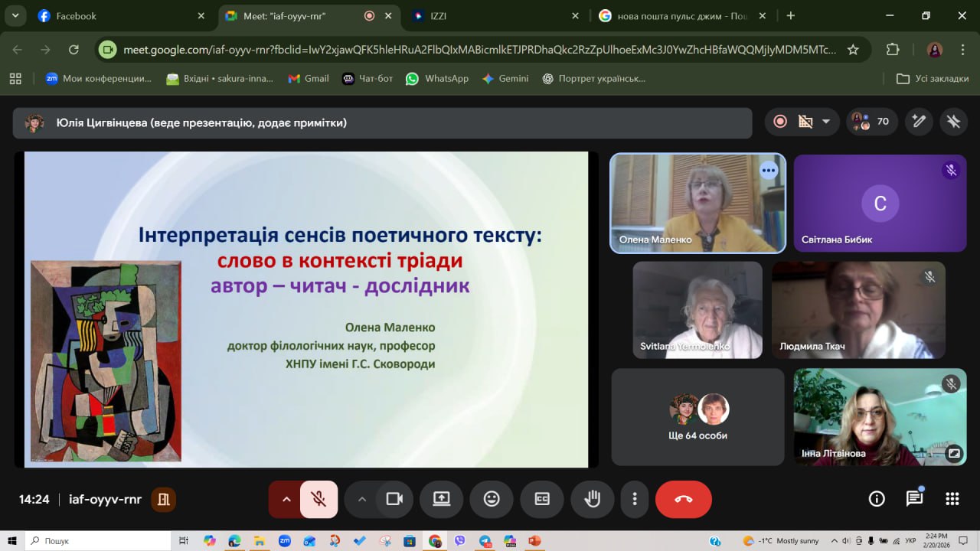This screenshot has width=980, height=551.
Task: Open tile showing 64 more people
Action: (697, 417)
